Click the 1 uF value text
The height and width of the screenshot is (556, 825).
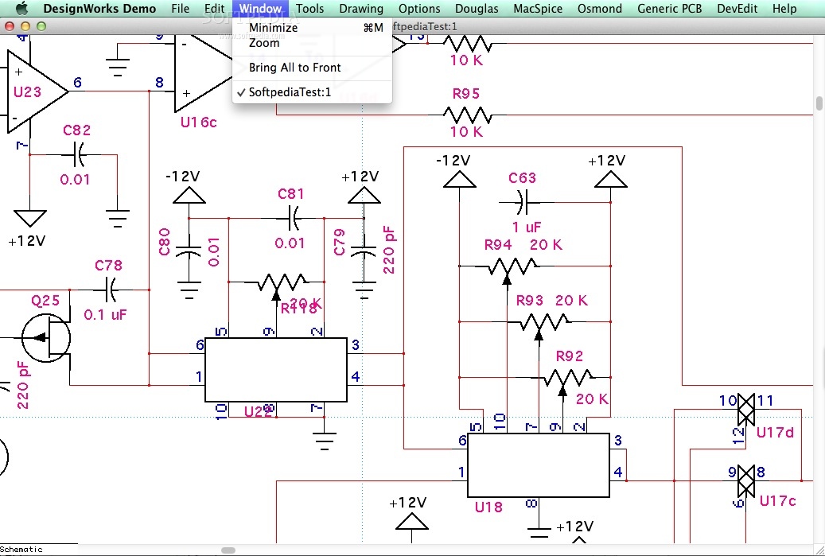tap(527, 227)
